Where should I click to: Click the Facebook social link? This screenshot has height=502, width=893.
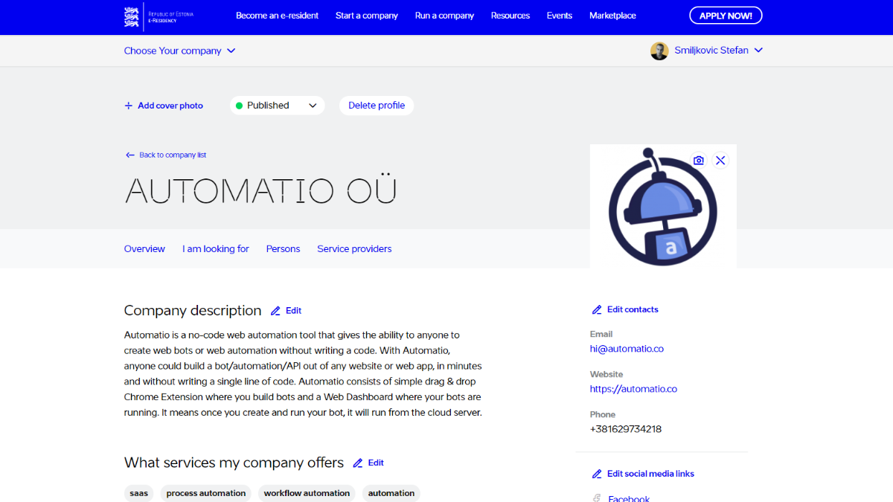[629, 498]
